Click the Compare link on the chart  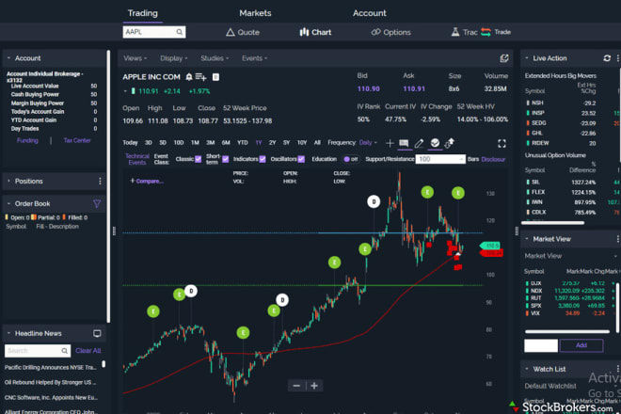[147, 181]
